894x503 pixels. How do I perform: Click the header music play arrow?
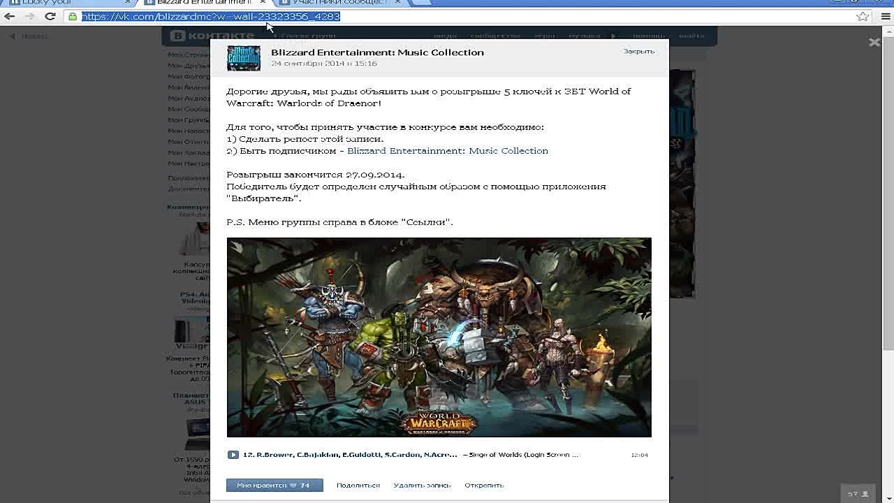click(x=613, y=36)
